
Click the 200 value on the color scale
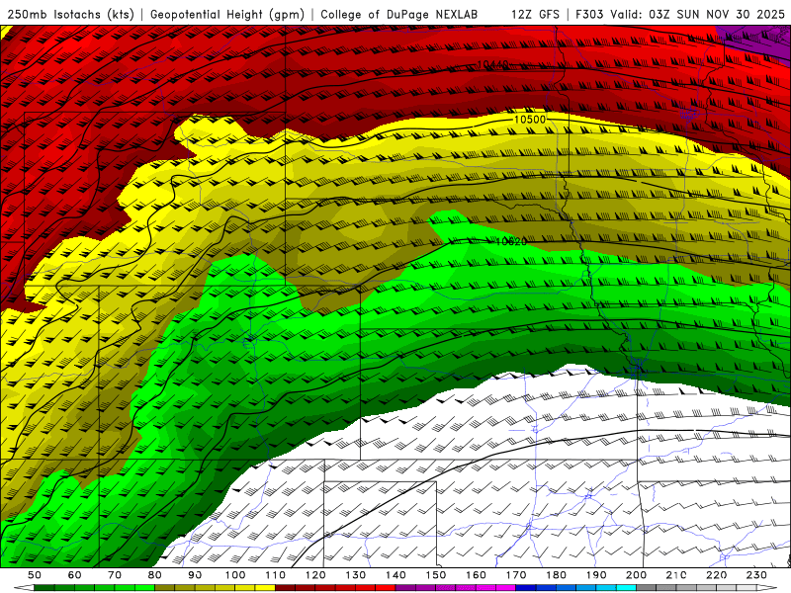tap(636, 575)
